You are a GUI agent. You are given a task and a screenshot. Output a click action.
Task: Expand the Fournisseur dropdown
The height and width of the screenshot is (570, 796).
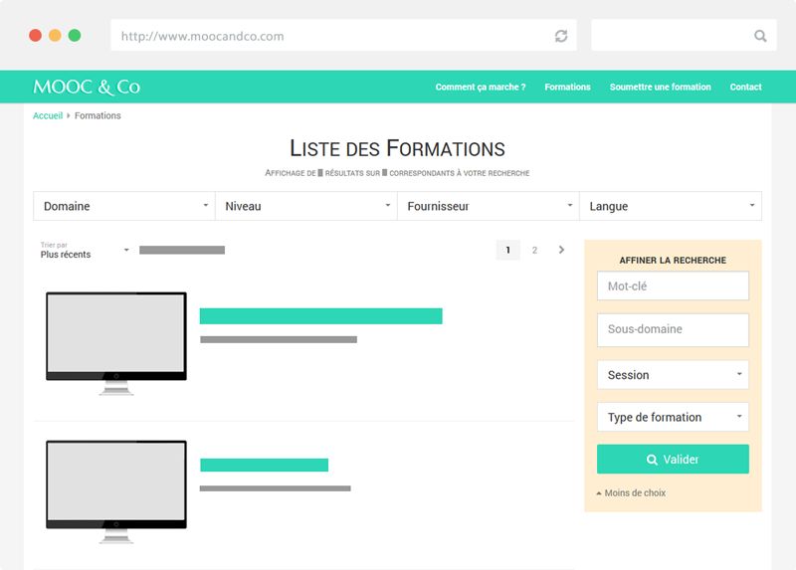coord(488,206)
